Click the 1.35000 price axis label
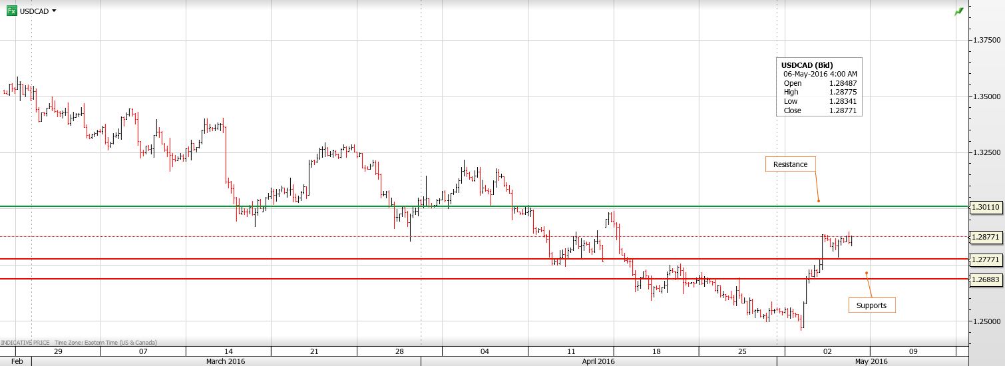 point(987,96)
